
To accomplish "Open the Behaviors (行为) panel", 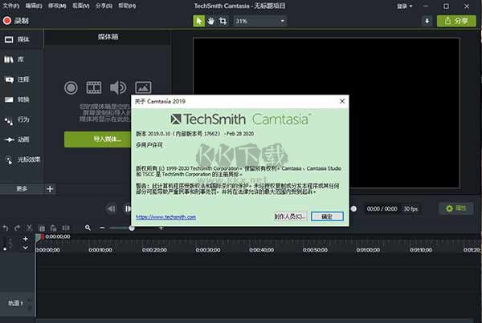I will (18, 119).
